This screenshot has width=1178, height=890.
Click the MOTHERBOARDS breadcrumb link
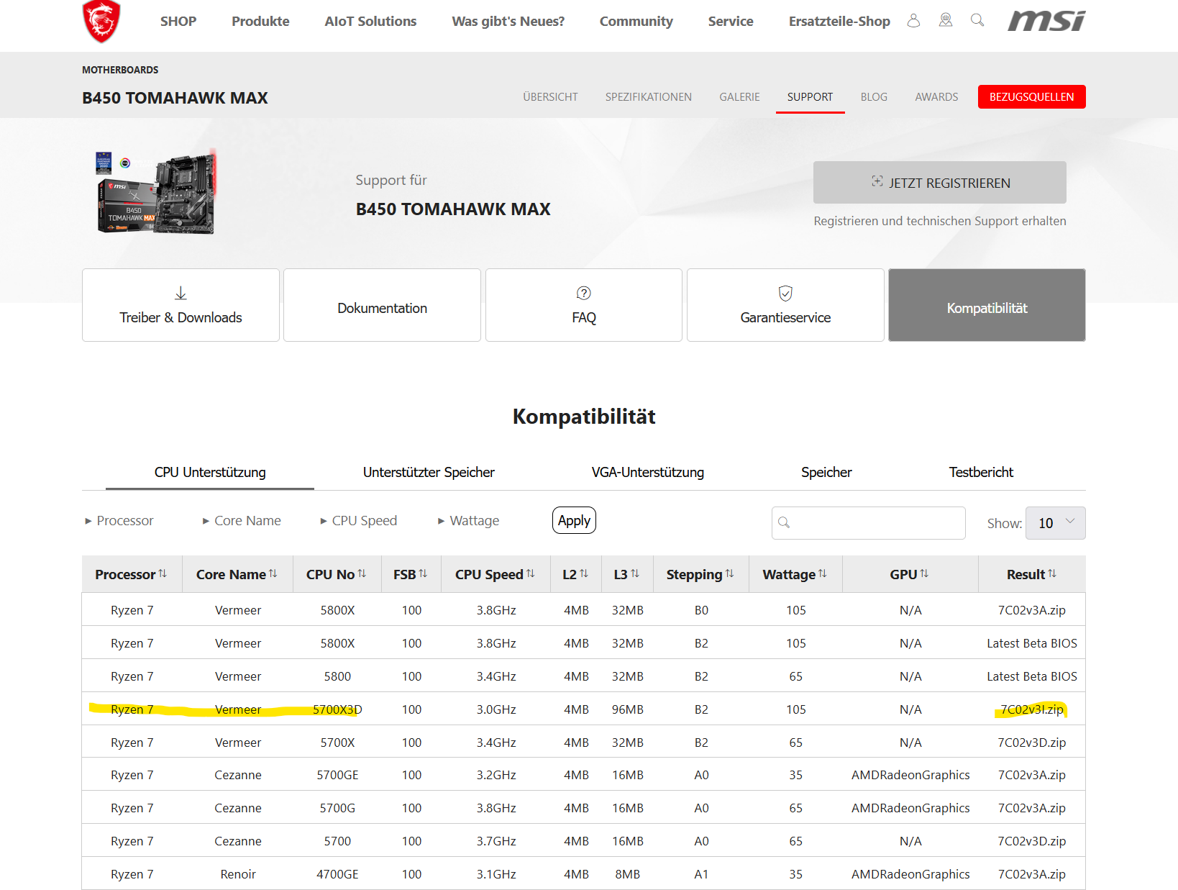click(120, 70)
